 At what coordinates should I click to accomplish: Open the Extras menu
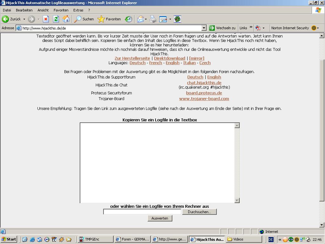click(x=78, y=10)
